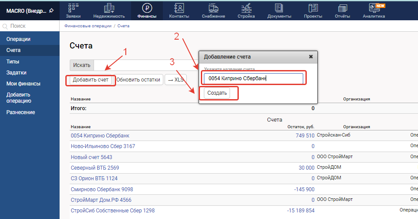Open the Заявки module icon
The image size is (418, 219).
[x=73, y=8]
